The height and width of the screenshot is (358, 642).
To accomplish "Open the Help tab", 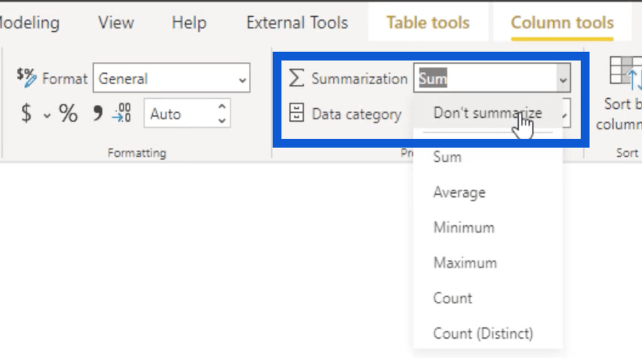I will [189, 23].
